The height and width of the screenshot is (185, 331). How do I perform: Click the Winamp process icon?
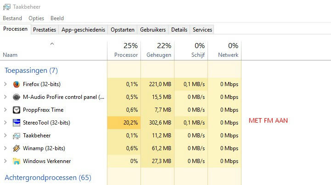pyautogui.click(x=17, y=148)
